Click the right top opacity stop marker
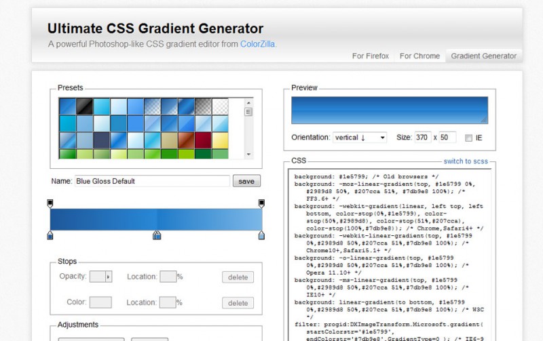543x341 pixels. [x=261, y=203]
